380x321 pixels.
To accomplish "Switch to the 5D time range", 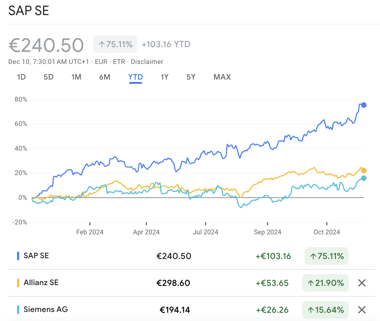I will click(x=49, y=77).
